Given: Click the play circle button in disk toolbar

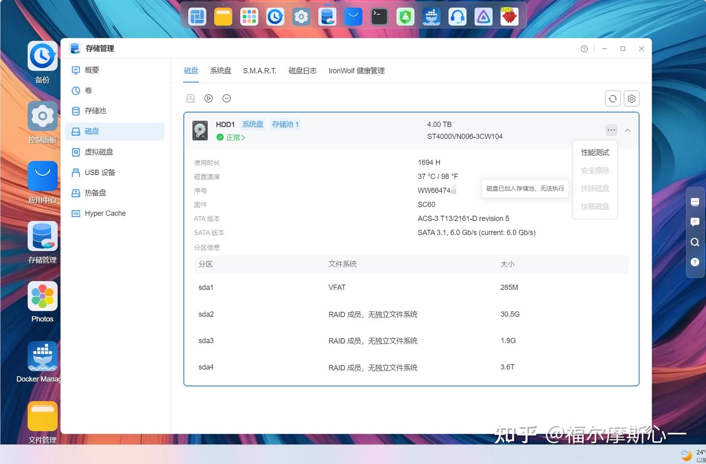Looking at the screenshot, I should 208,98.
